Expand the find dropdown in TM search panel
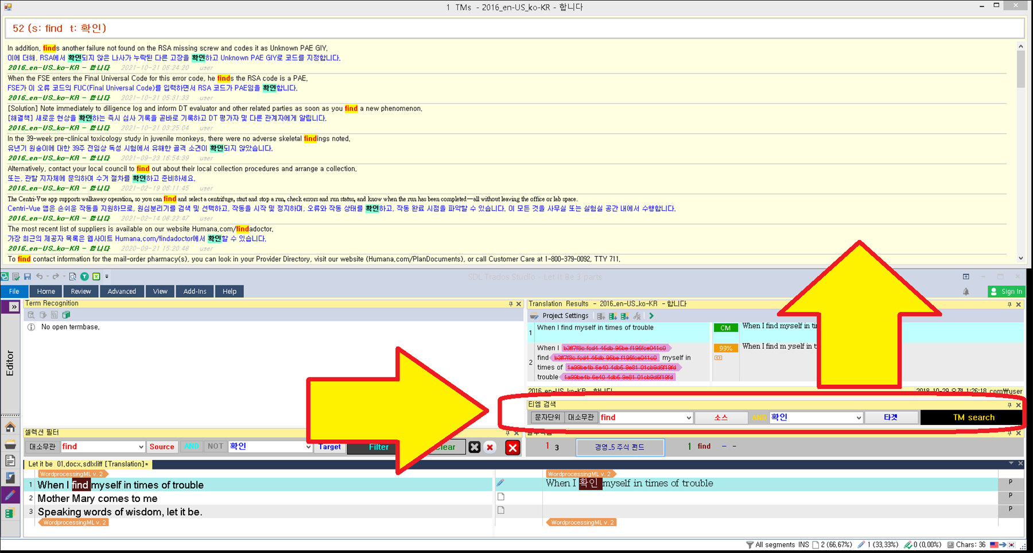The height and width of the screenshot is (553, 1033). tap(688, 418)
